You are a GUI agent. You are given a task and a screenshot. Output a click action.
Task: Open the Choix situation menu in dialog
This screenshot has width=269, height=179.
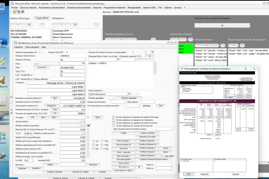pos(32,47)
